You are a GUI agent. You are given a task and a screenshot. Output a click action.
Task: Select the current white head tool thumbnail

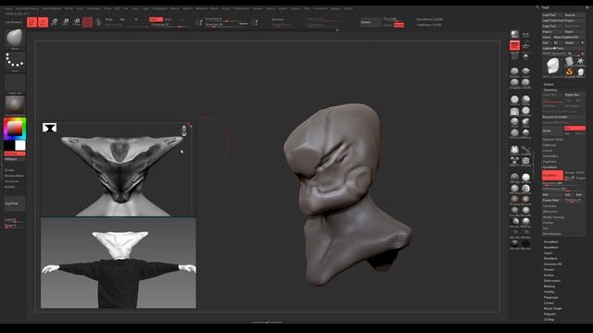coord(553,67)
